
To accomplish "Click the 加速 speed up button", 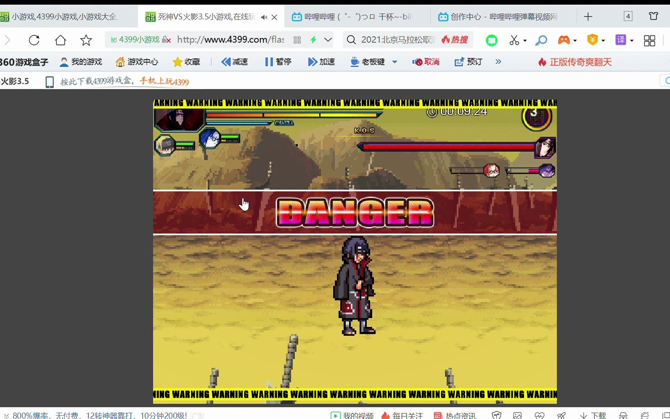I will click(x=321, y=62).
